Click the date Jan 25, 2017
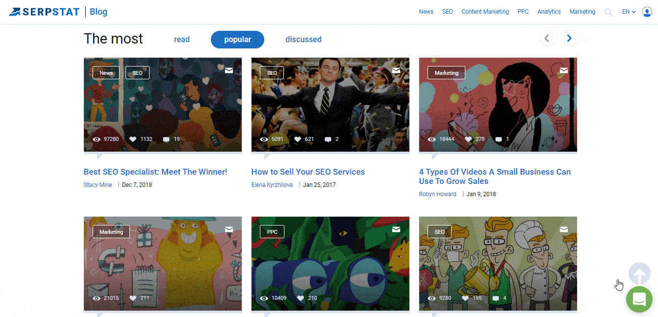Image resolution: width=658 pixels, height=317 pixels. pos(319,185)
